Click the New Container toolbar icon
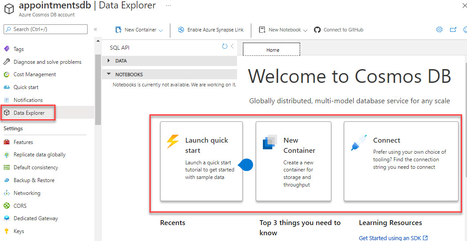The height and width of the screenshot is (241, 467). (118, 30)
